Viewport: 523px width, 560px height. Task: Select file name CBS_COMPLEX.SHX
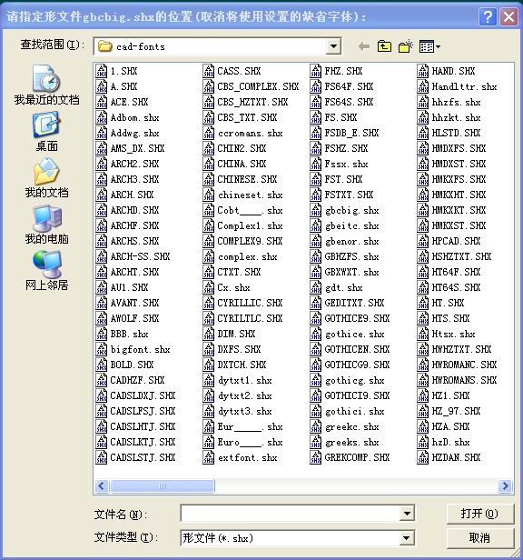tap(258, 86)
